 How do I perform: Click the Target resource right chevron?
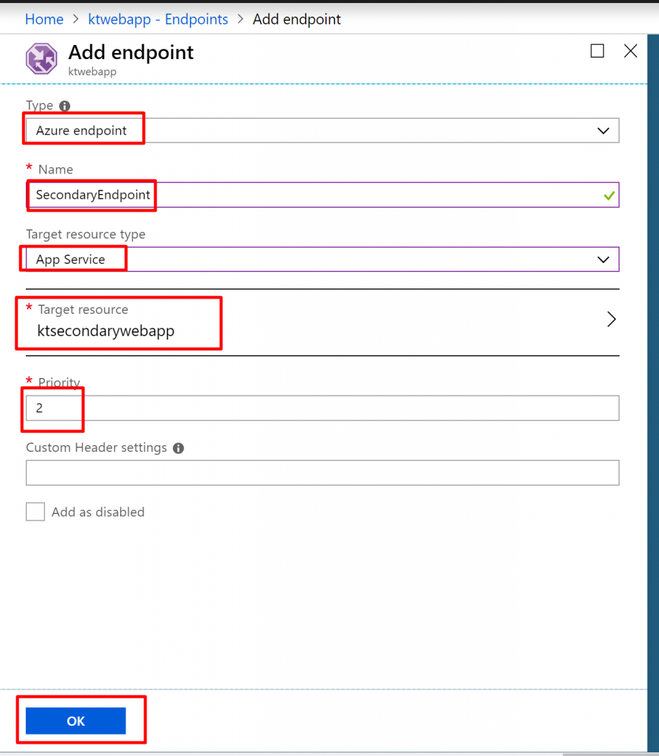(x=611, y=319)
